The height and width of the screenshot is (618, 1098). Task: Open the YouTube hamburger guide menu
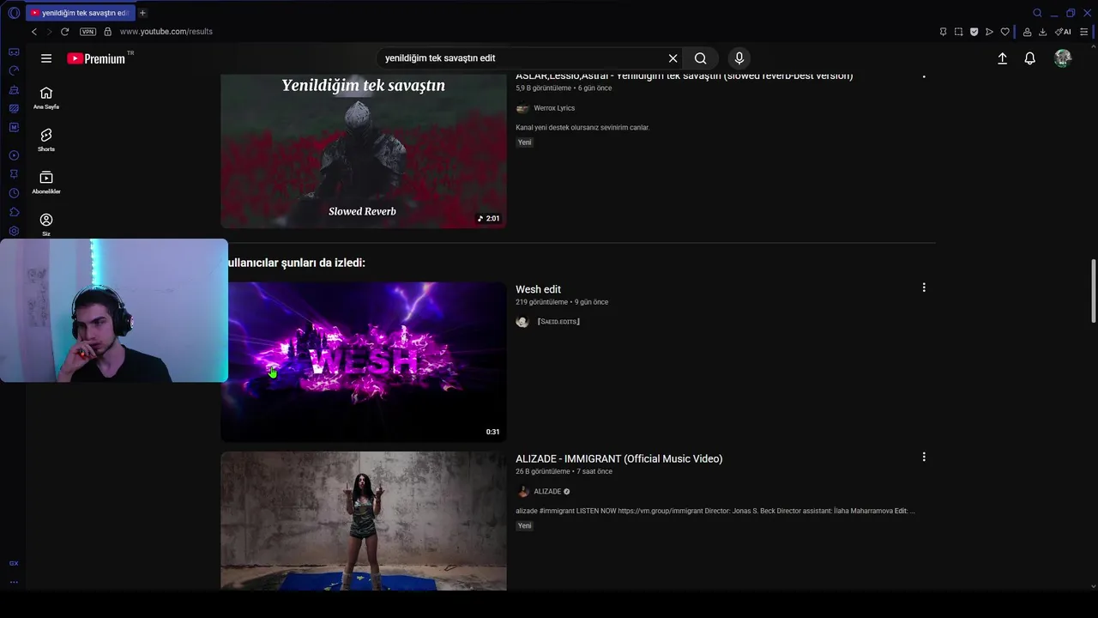46,58
